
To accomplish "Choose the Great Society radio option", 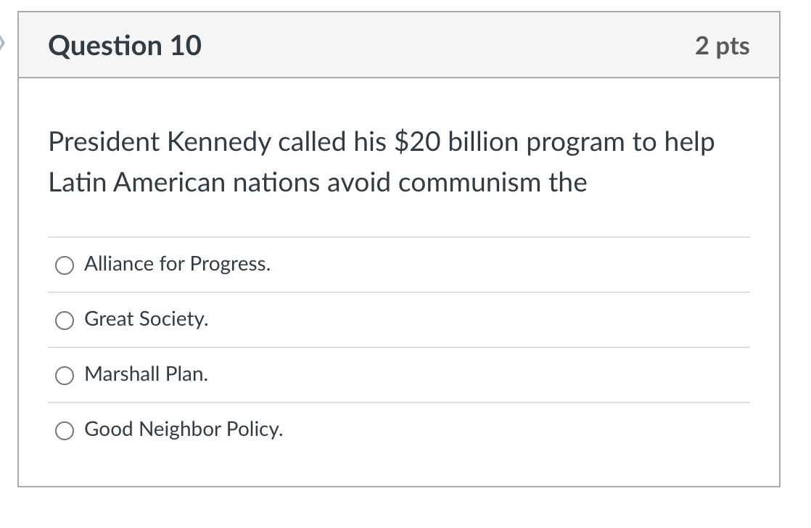I will [64, 321].
